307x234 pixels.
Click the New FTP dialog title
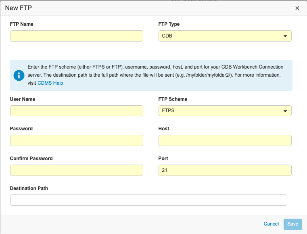19,8
